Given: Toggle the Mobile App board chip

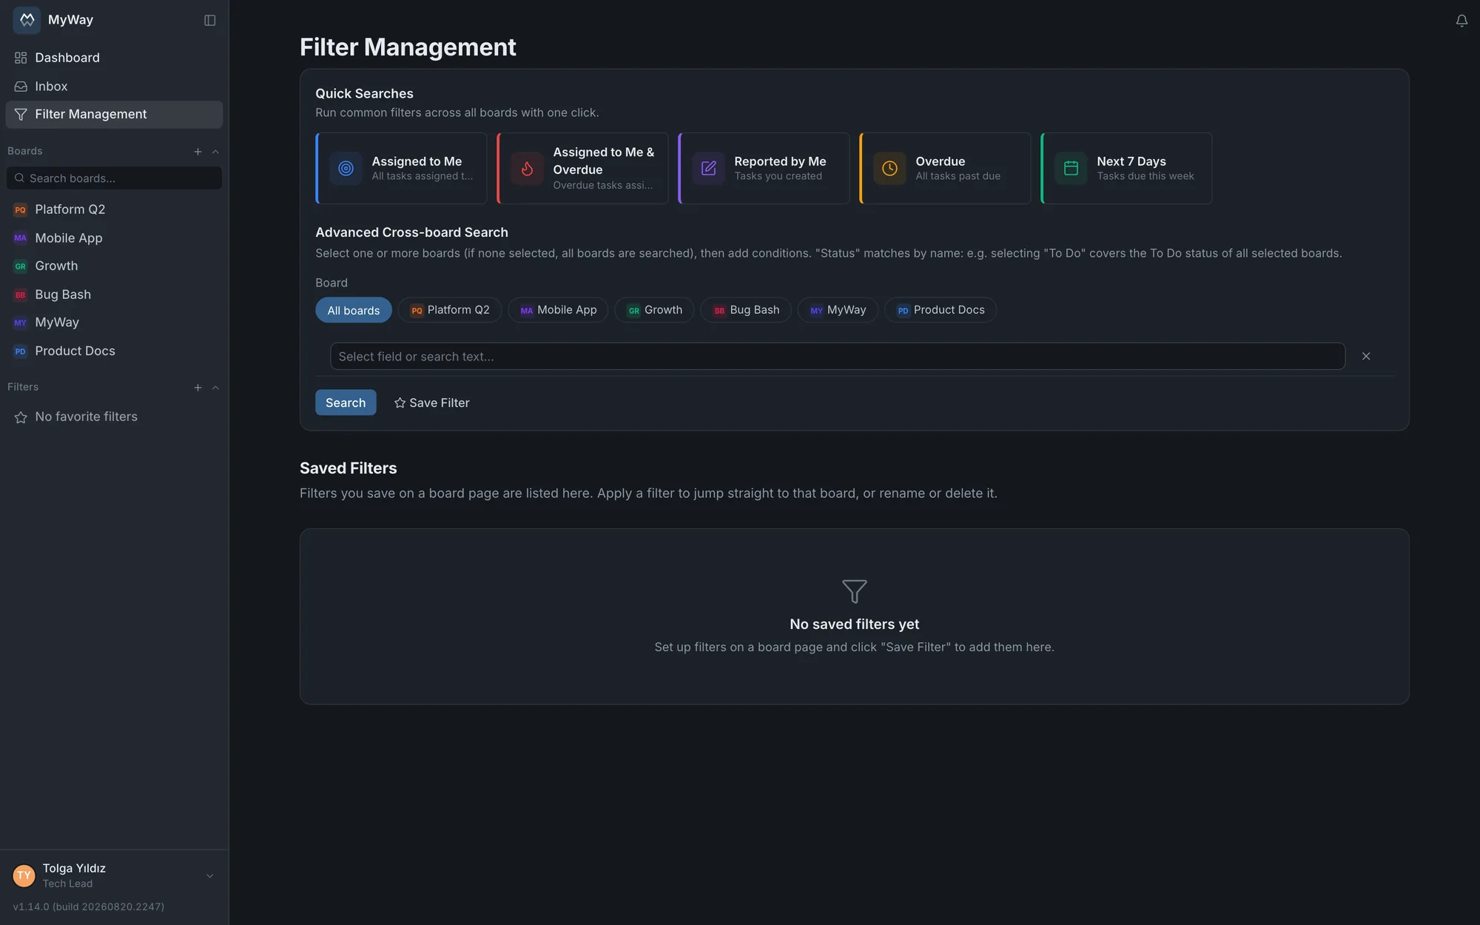Looking at the screenshot, I should (x=558, y=310).
